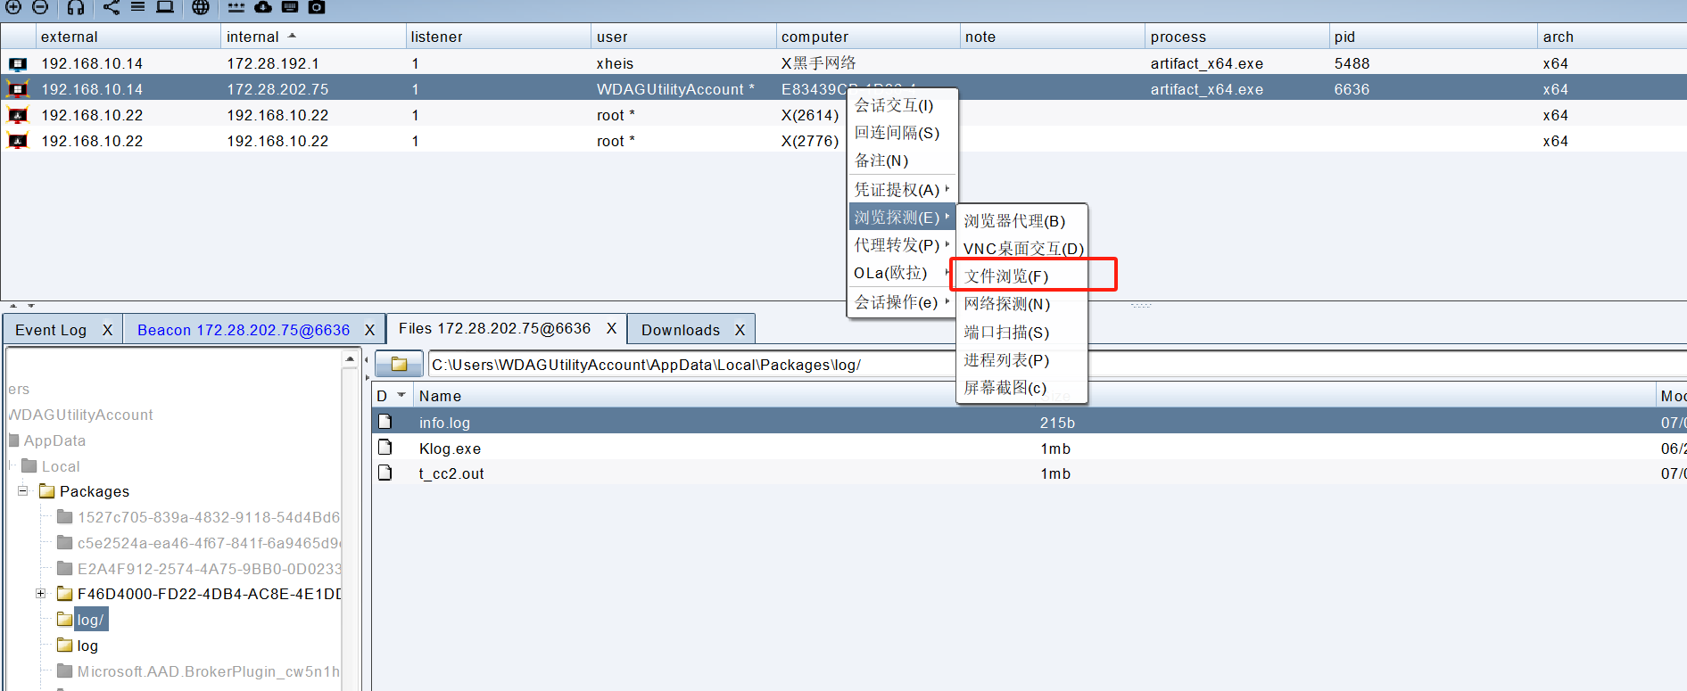Screen dimensions: 1687x691
Task: Close the Downloads tab
Action: (x=740, y=330)
